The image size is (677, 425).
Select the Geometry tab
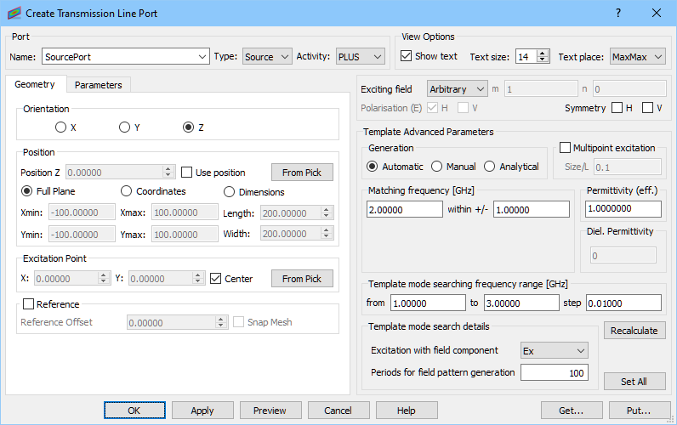(35, 84)
